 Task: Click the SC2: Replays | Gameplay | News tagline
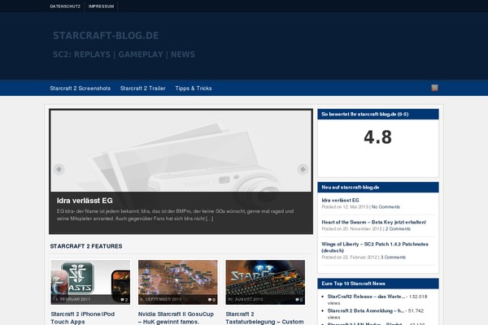(x=124, y=54)
